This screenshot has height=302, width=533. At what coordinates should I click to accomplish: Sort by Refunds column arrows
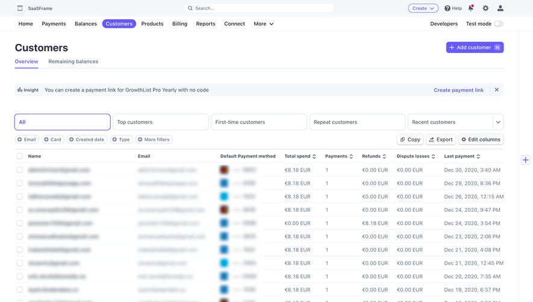384,156
